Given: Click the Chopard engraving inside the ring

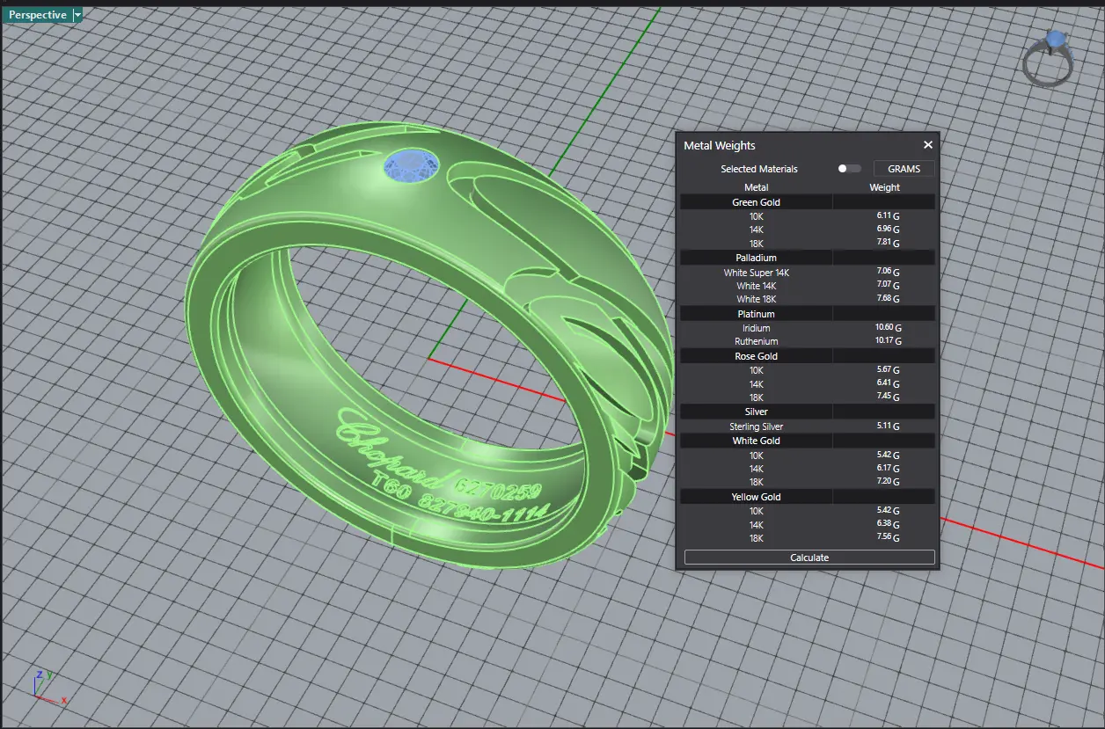Looking at the screenshot, I should point(394,451).
